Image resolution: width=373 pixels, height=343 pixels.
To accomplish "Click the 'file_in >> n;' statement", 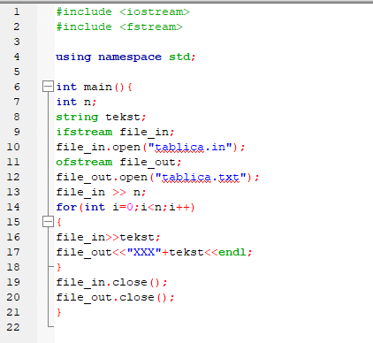I will 101,193.
